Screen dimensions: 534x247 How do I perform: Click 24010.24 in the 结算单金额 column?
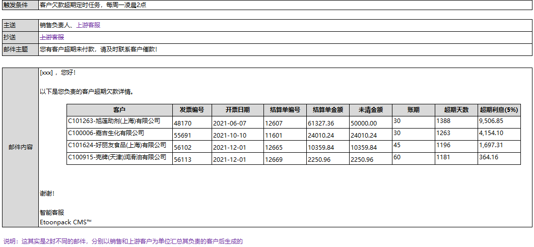coord(321,135)
